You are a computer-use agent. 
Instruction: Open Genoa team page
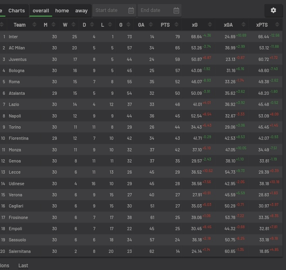pyautogui.click(x=15, y=161)
